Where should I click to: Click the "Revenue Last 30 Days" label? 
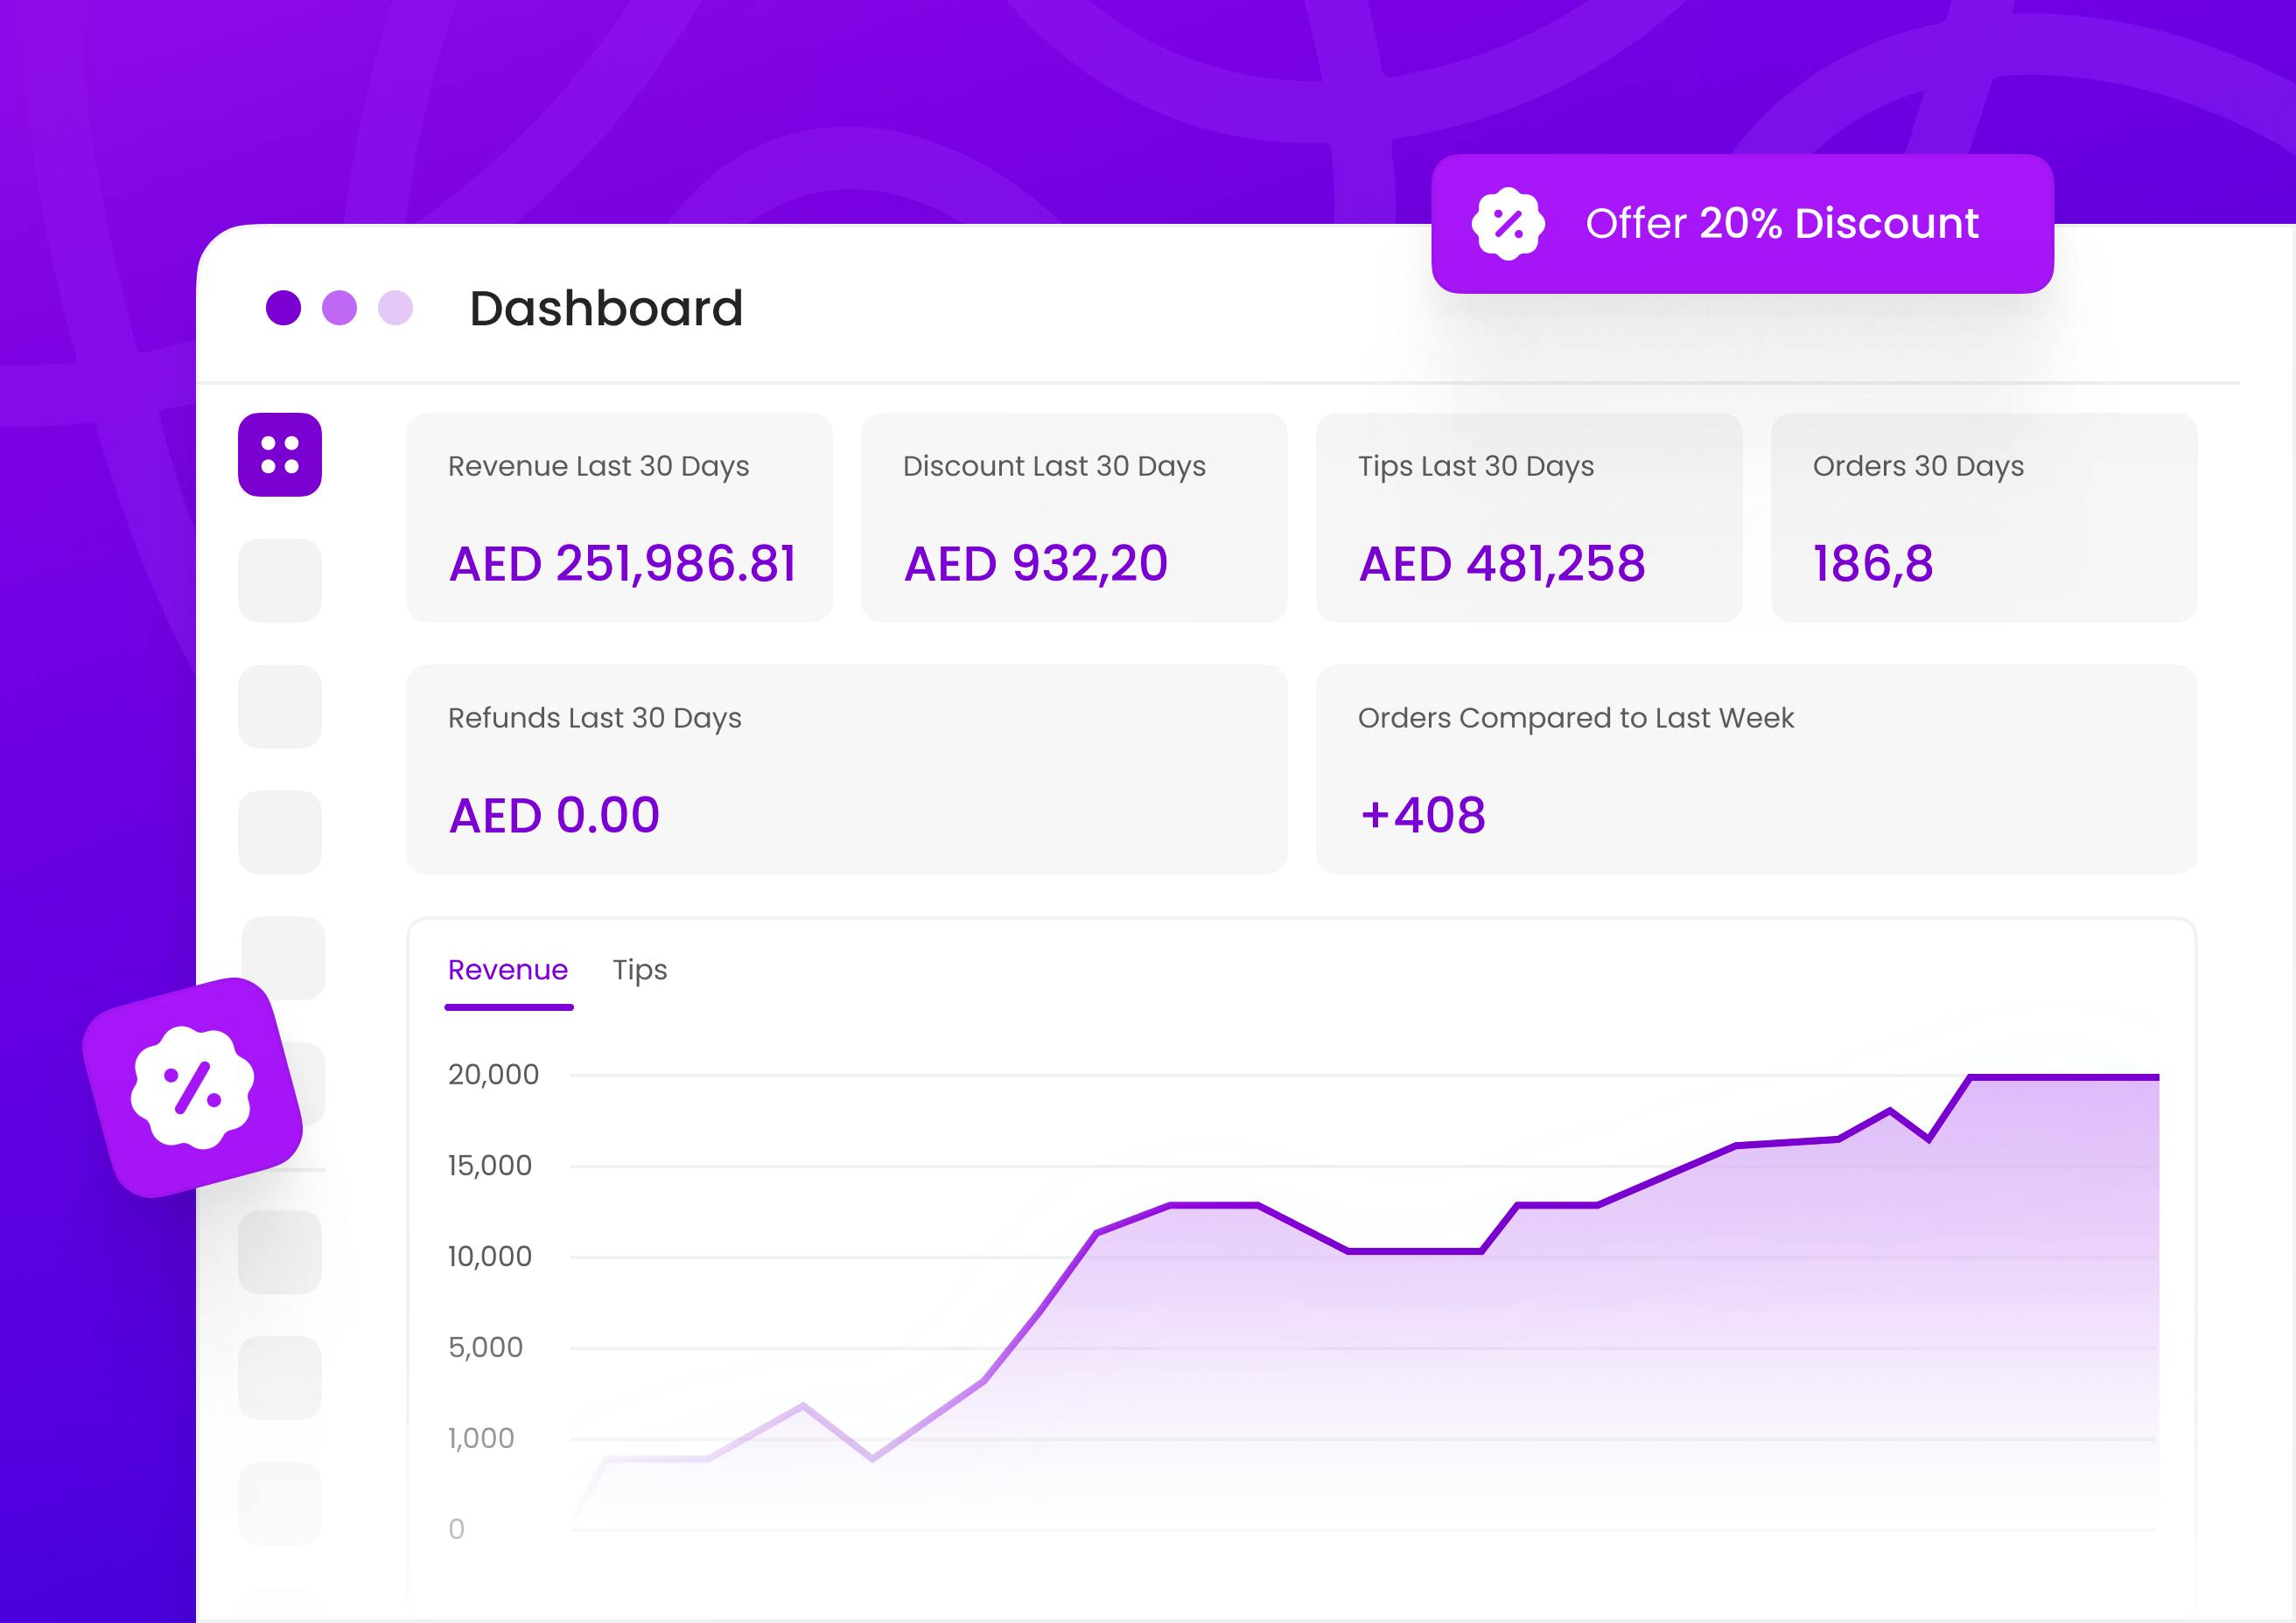tap(598, 467)
